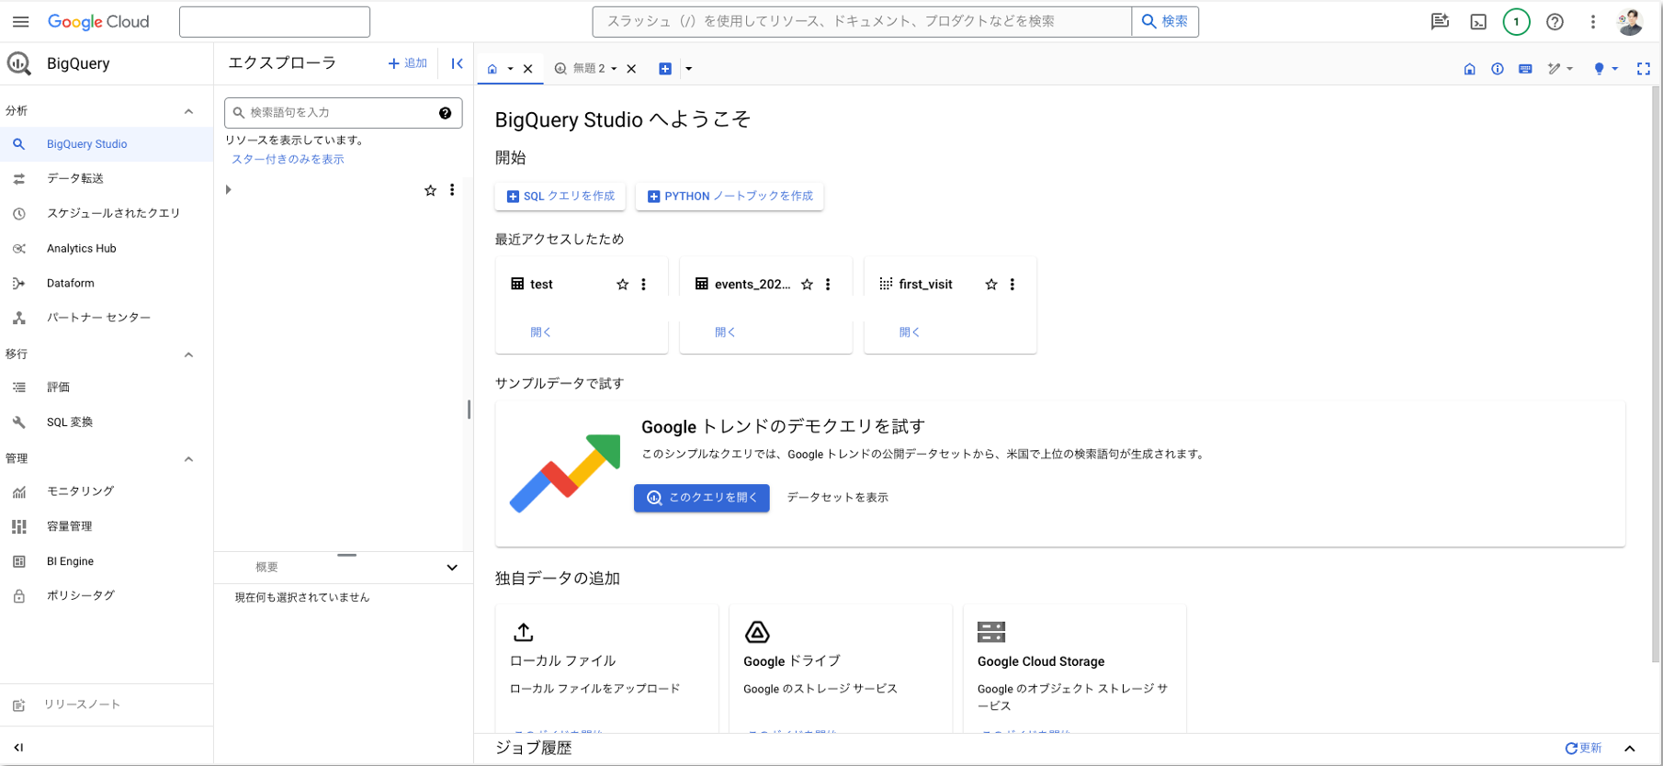Image resolution: width=1663 pixels, height=766 pixels.
Task: Toggle star on the events_202 table card
Action: [807, 285]
